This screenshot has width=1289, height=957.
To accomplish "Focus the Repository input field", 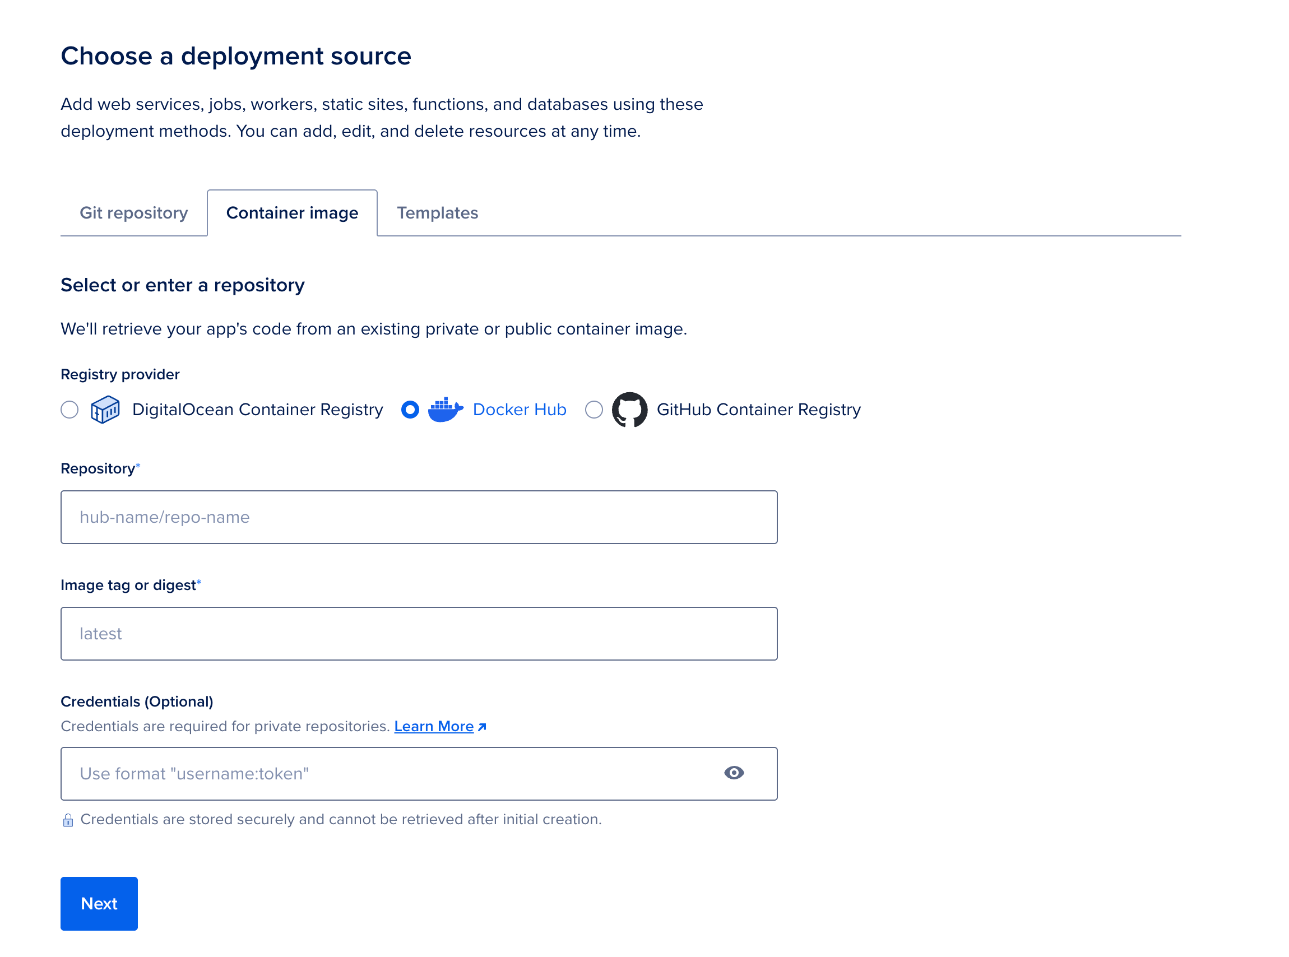I will (x=418, y=517).
